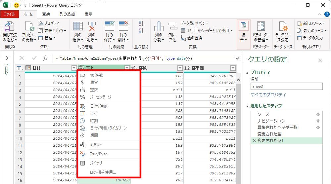The width and height of the screenshot is (331, 184).
Task: Select テキスト type from the menu
Action: click(96, 145)
